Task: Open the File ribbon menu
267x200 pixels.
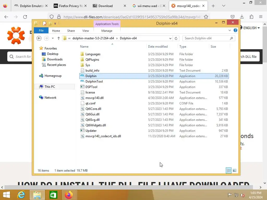Action: pyautogui.click(x=41, y=30)
